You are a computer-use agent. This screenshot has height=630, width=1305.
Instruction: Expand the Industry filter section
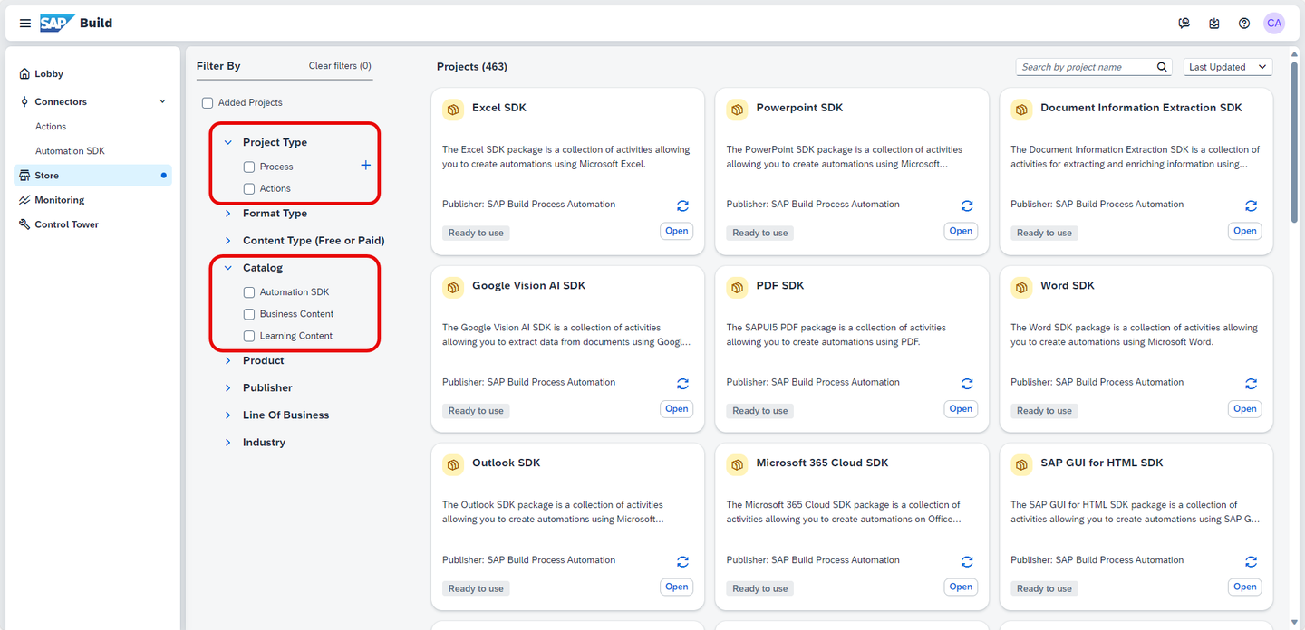click(228, 443)
